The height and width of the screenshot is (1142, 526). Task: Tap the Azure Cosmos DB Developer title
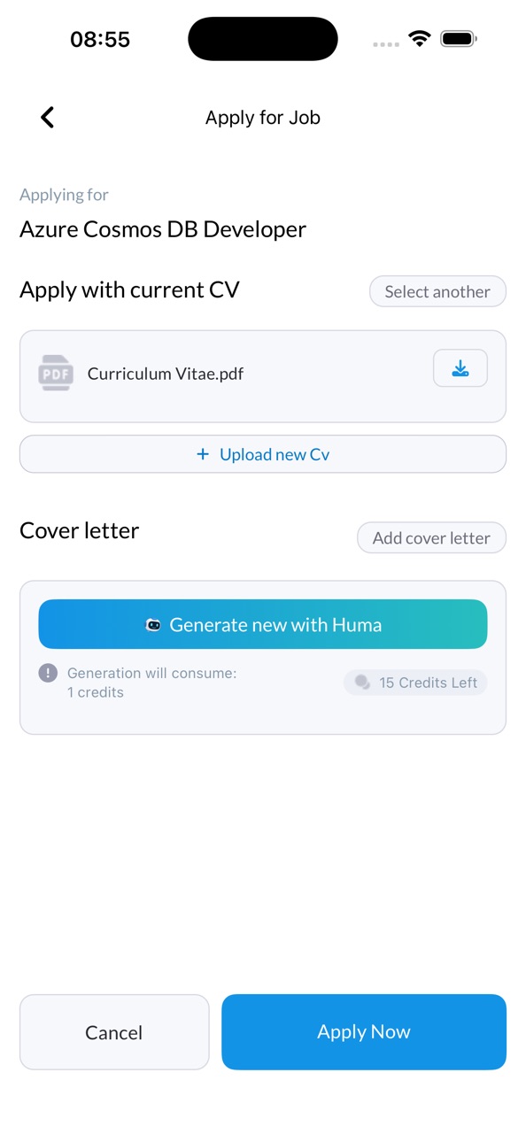pos(163,229)
